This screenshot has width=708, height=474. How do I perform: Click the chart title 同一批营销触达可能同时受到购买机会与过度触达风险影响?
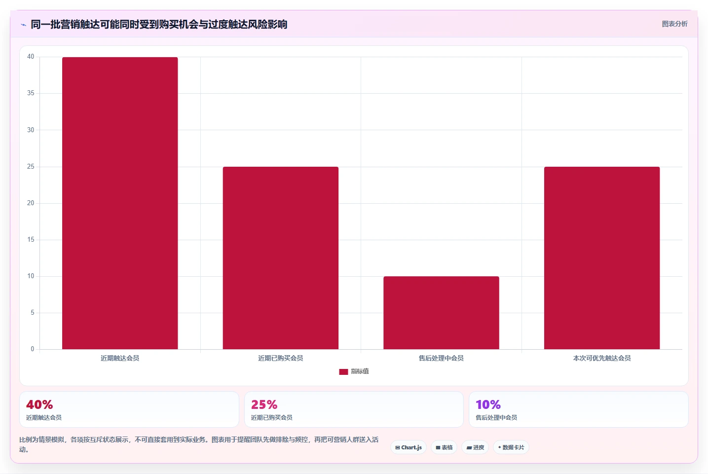(159, 24)
